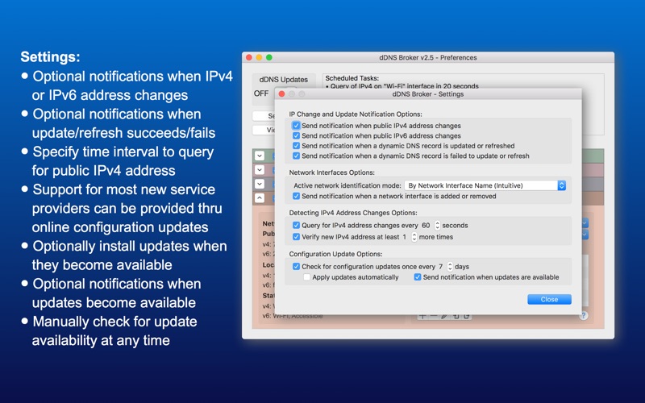Open the blue popup arrow on the Pub row

point(585,235)
